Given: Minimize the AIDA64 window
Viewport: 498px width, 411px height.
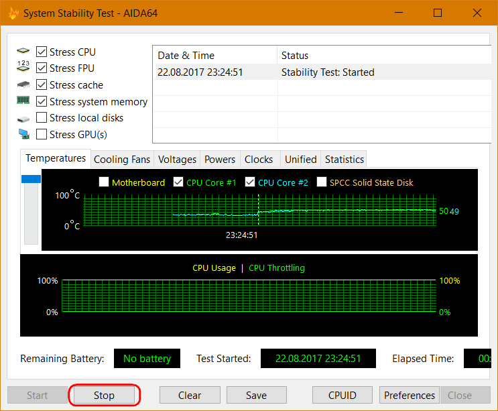Looking at the screenshot, I should pos(399,13).
